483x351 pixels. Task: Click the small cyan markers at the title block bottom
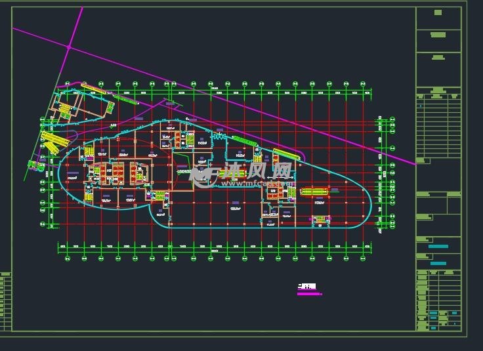[x=433, y=314]
